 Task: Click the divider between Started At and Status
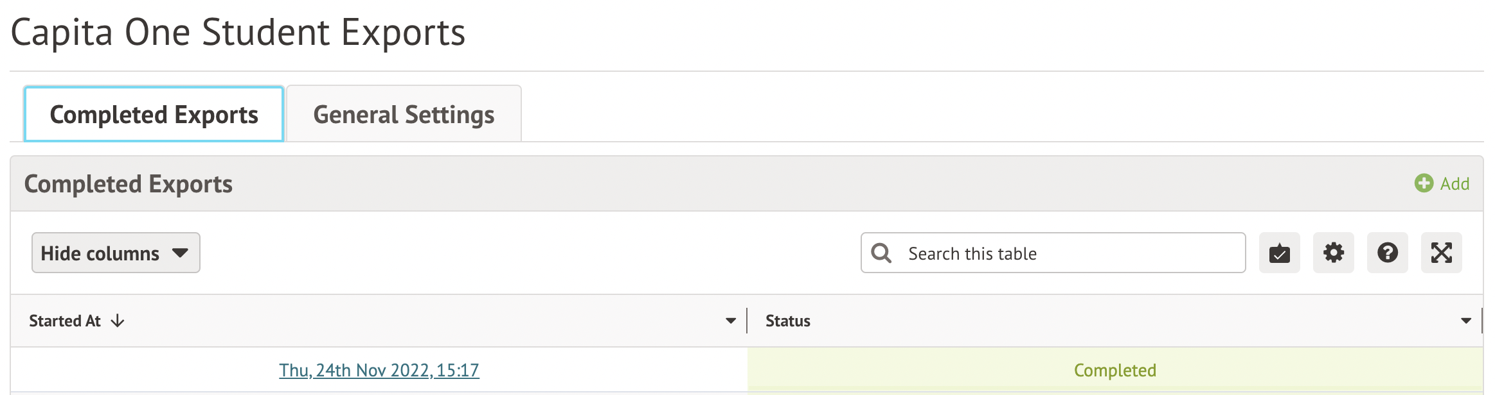pos(747,321)
